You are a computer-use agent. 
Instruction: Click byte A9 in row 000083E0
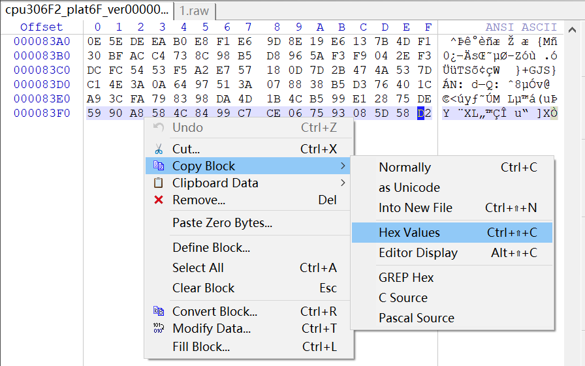point(94,99)
